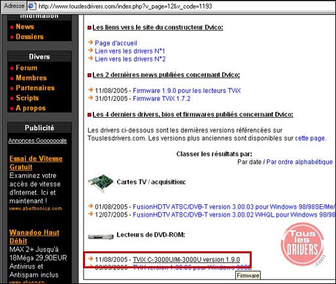Click the 'Cartes TV / acquisition:' heading
This screenshot has width=336, height=284.
point(151,182)
